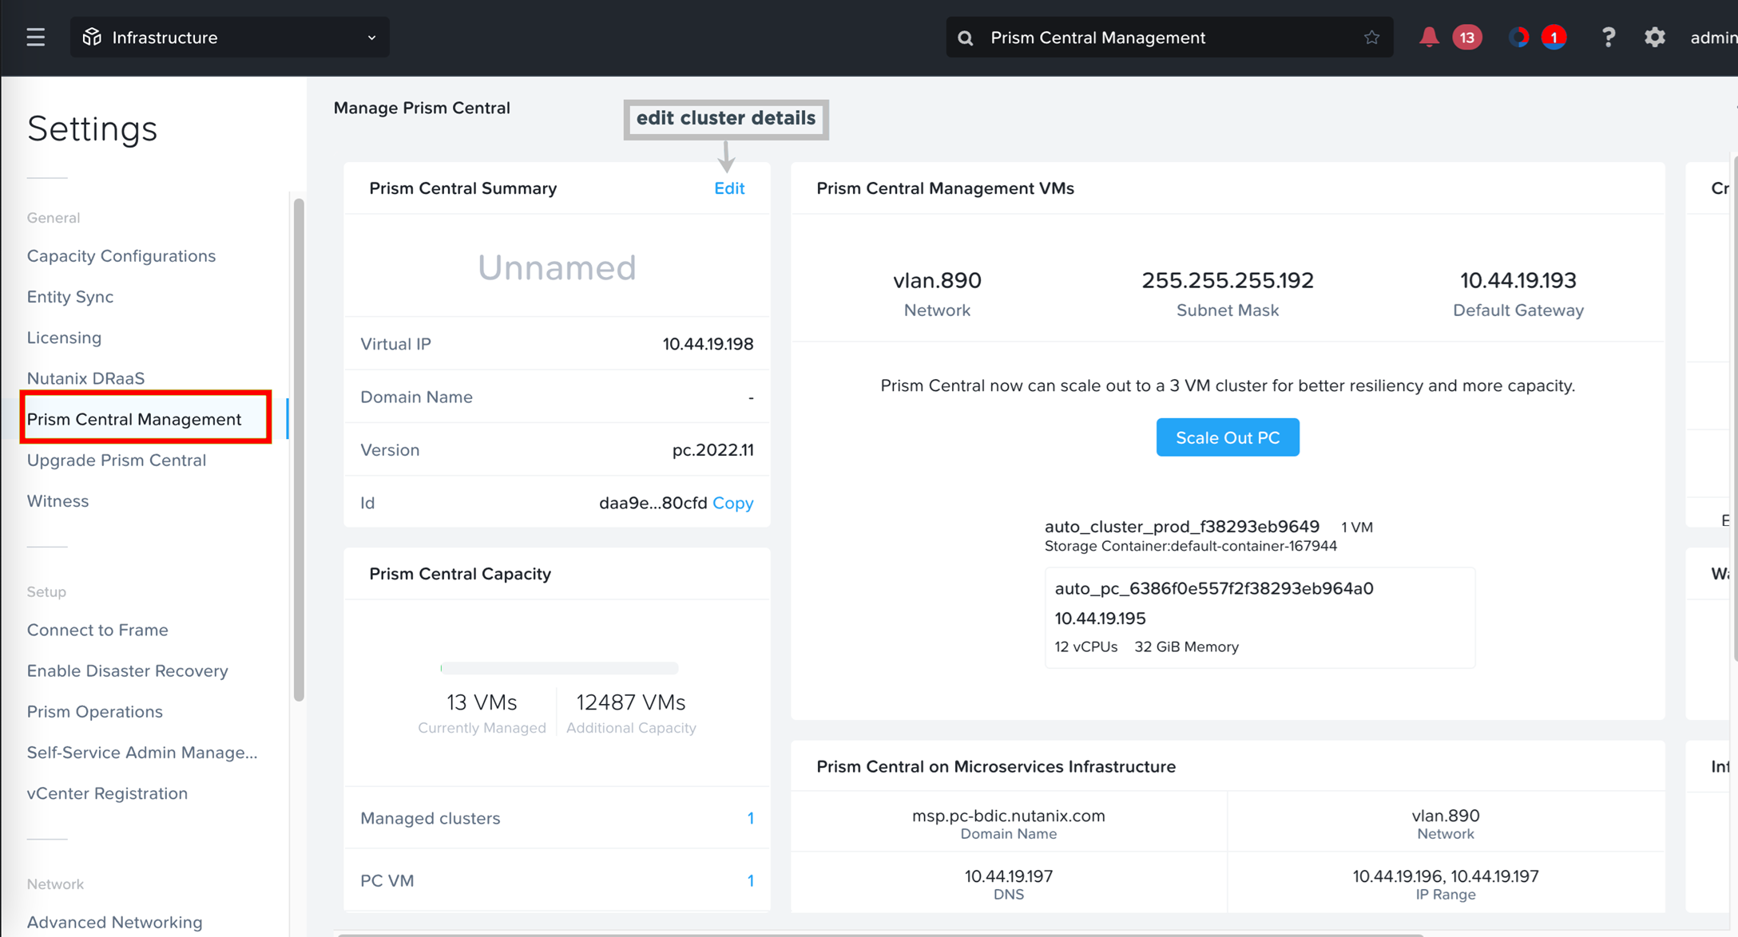Open Entity Sync settings
Screen dimensions: 1738x937
pos(70,297)
